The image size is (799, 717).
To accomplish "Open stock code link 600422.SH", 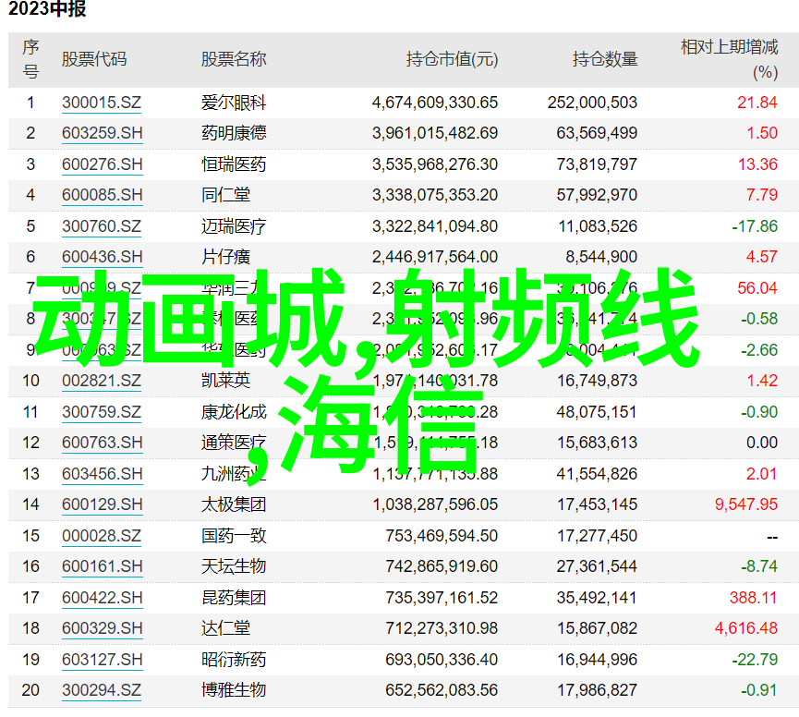I will coord(102,598).
